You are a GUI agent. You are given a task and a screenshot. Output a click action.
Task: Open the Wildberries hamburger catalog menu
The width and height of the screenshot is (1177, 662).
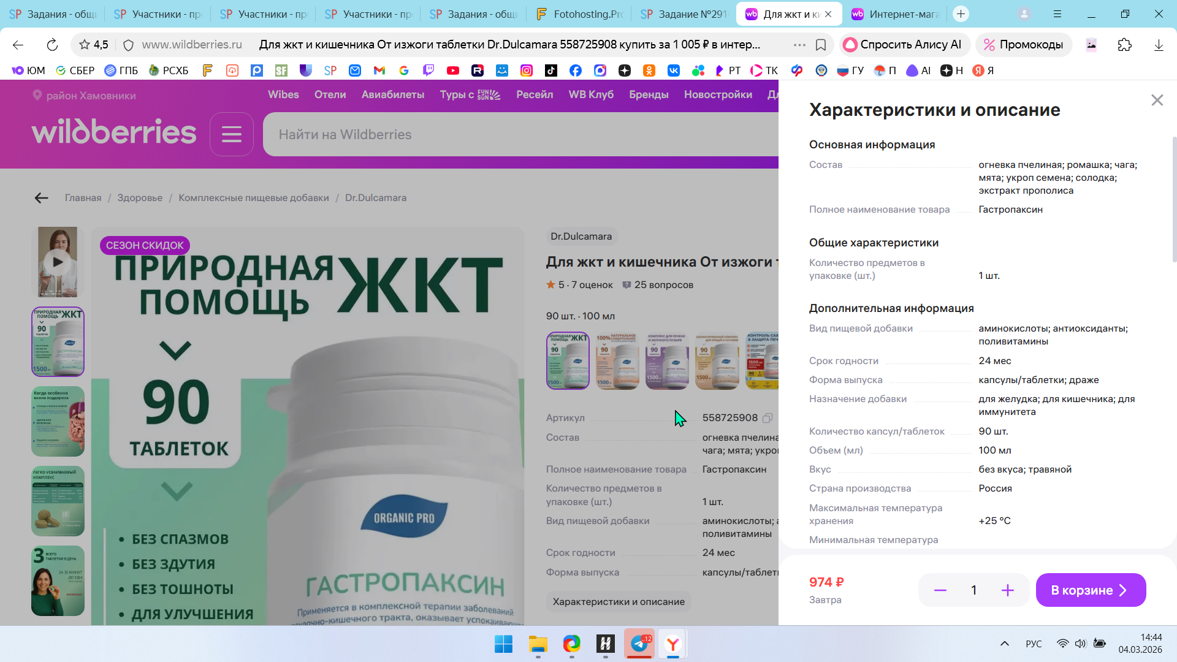click(x=231, y=134)
